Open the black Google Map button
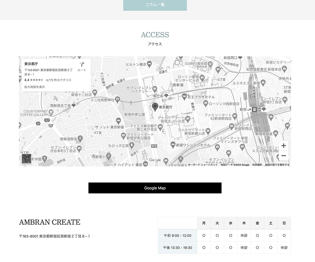The image size is (315, 262). pos(155,188)
